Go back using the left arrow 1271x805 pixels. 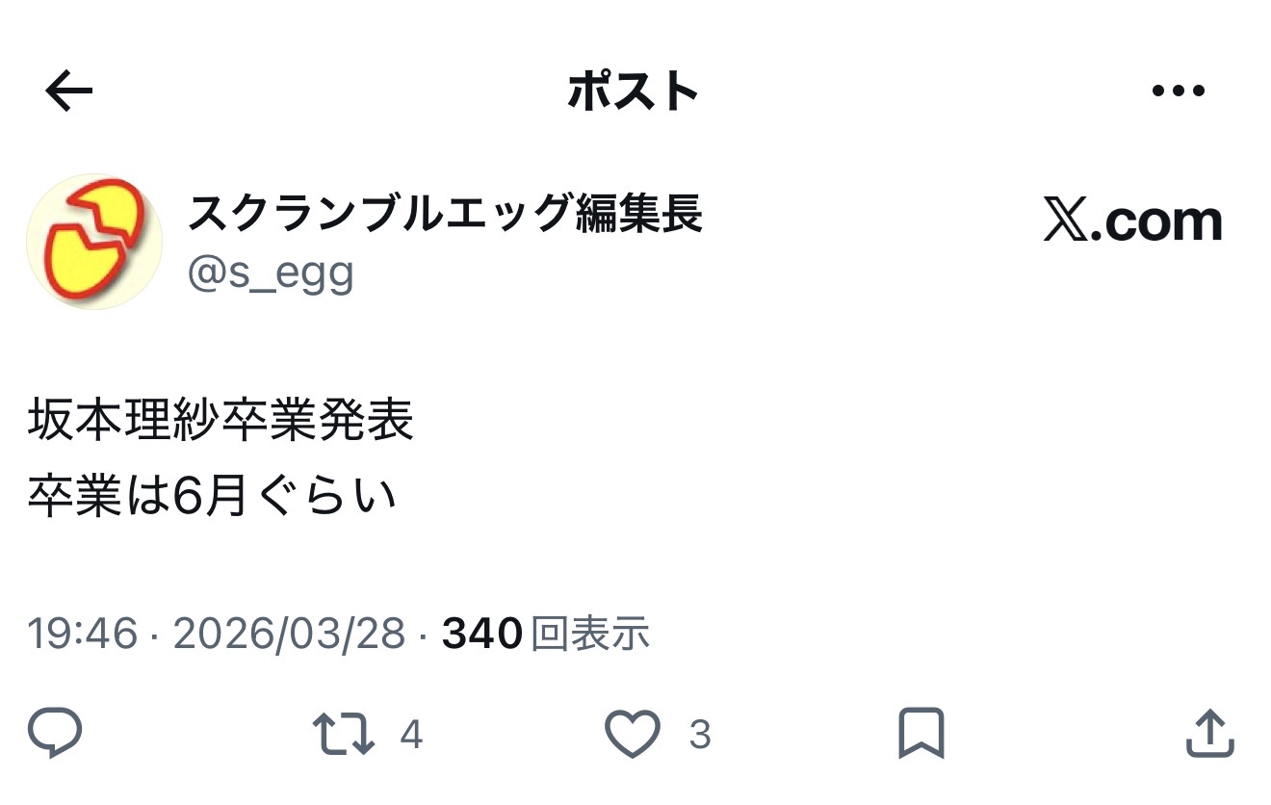coord(69,92)
